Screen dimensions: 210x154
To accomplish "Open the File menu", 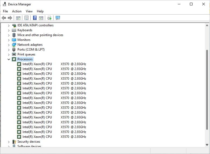I will pyautogui.click(x=5, y=11).
